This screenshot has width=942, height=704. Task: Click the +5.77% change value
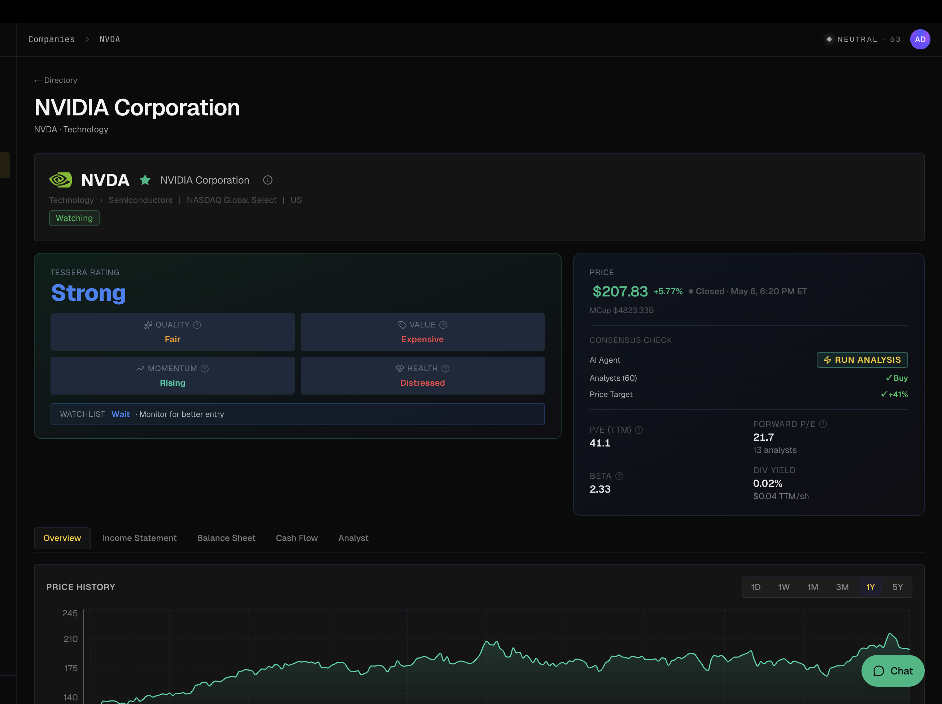668,291
